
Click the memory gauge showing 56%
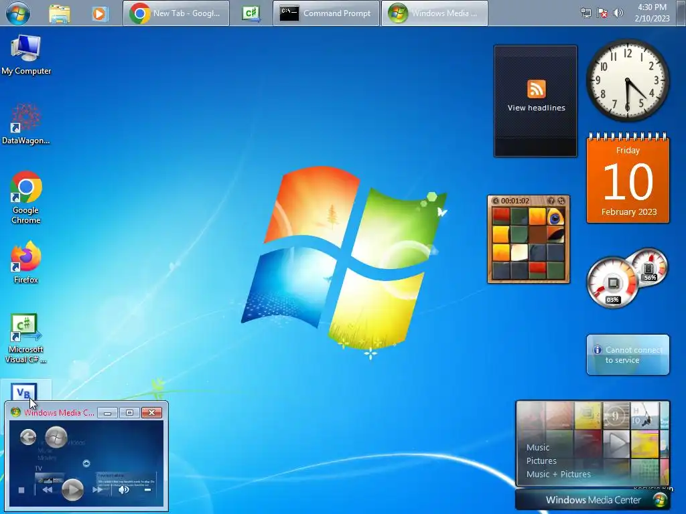point(650,267)
